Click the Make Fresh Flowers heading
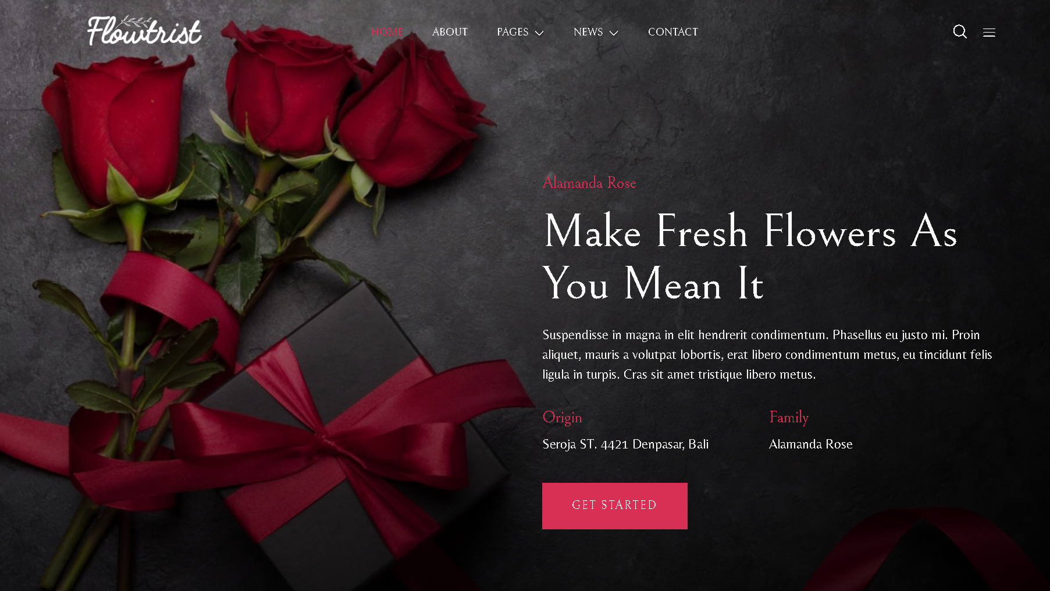The height and width of the screenshot is (591, 1050). 750,257
